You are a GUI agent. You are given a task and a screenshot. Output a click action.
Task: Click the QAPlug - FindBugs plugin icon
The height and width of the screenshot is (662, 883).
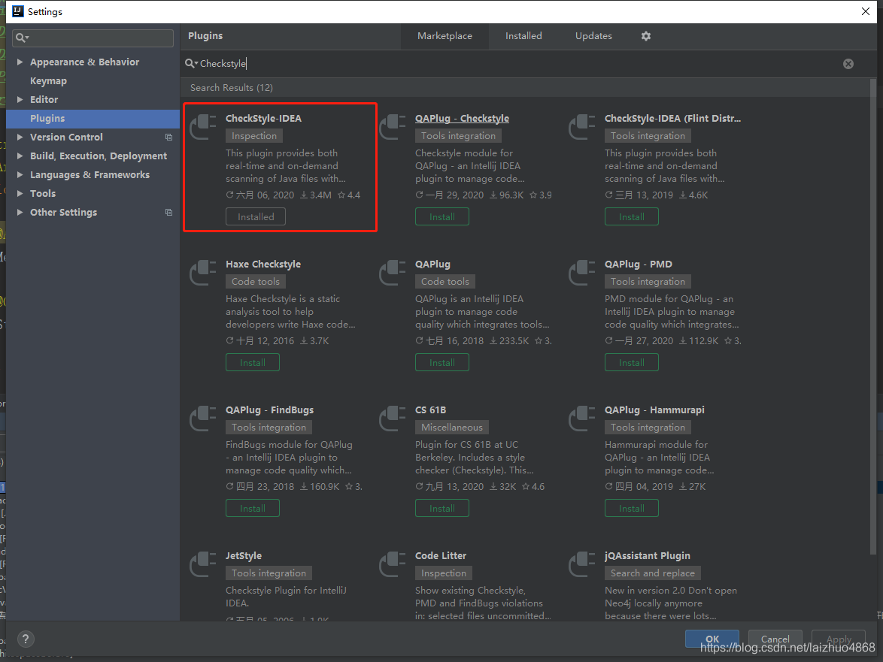coord(203,418)
